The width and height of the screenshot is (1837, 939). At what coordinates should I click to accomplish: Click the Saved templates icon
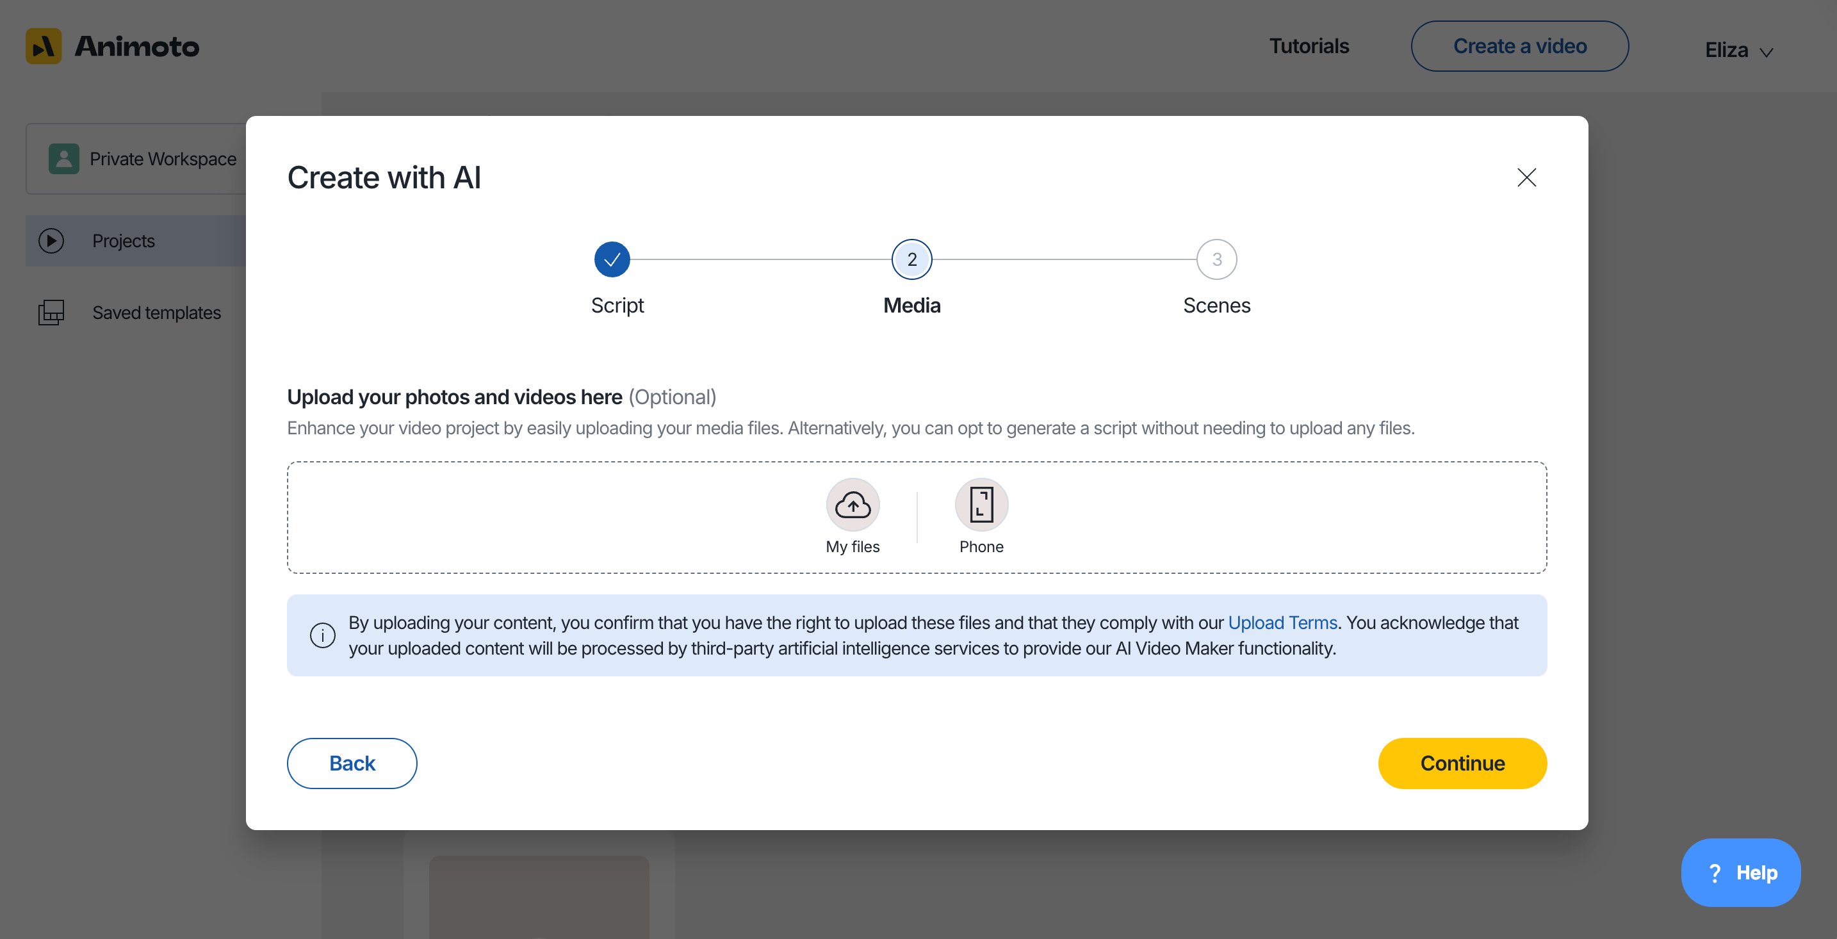click(x=51, y=313)
